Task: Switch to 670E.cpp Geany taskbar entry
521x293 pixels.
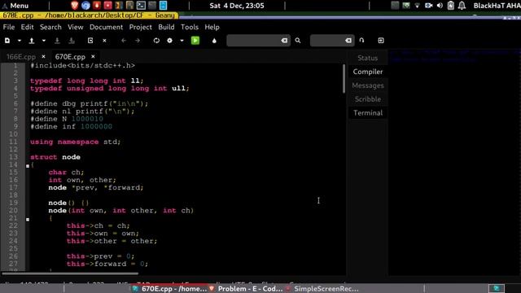Action: point(169,289)
